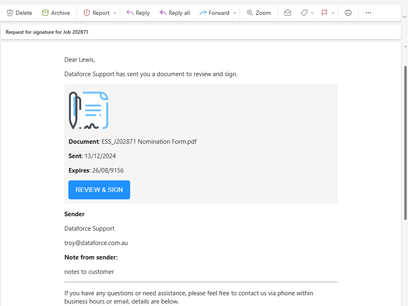Open the troy@dataforce.com.au email link
408x306 pixels.
click(x=96, y=243)
